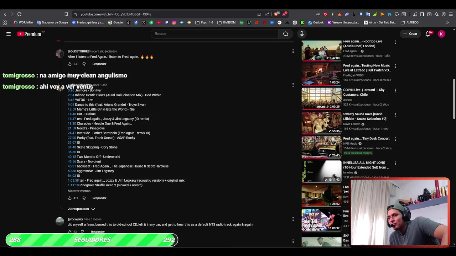Open the share page icon in address bar

(267, 14)
